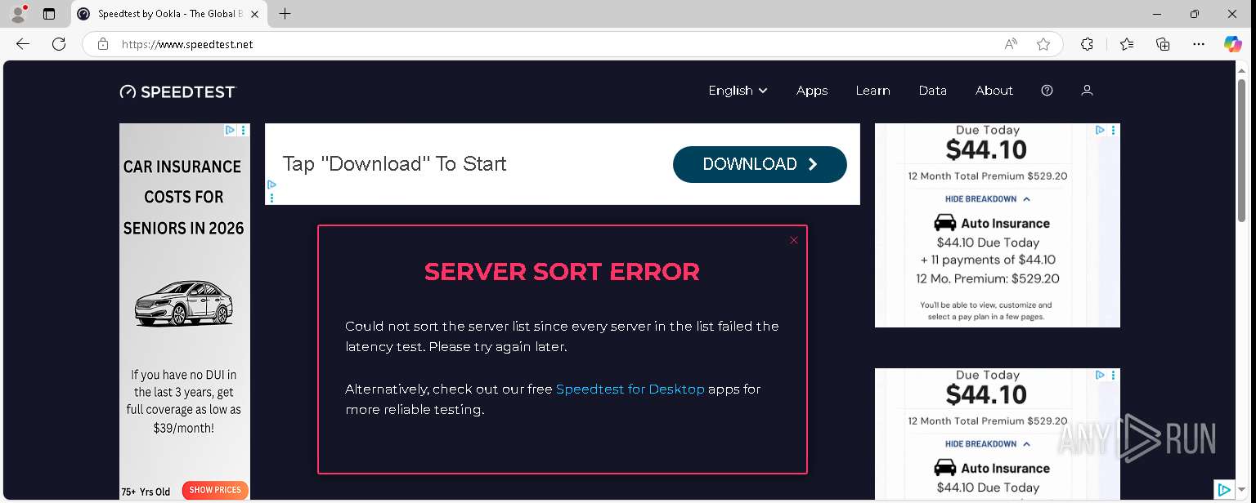Add this page to favorites
The height and width of the screenshot is (503, 1256).
click(1043, 44)
